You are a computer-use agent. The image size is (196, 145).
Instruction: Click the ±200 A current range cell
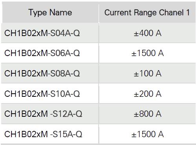click(147, 94)
